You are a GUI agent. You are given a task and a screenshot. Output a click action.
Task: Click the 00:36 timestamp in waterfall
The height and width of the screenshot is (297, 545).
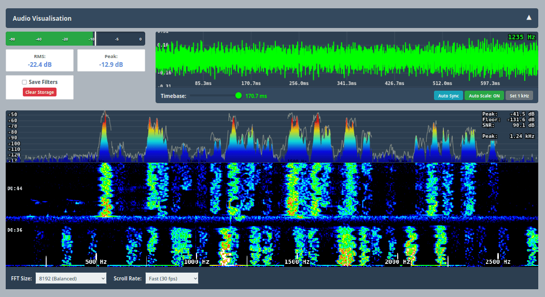[15, 230]
